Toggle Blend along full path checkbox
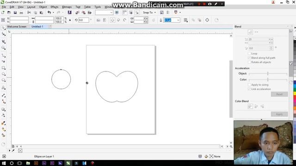The image size is (296, 166). point(249,58)
